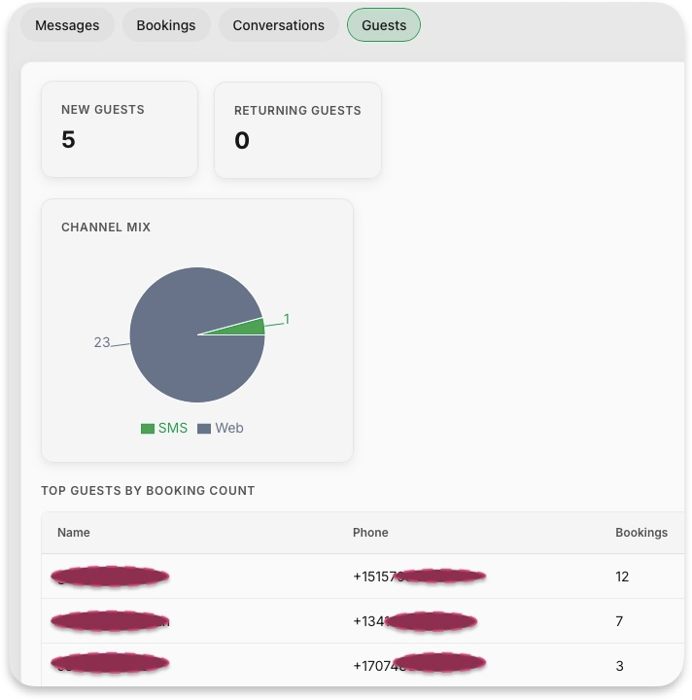
Task: Select the phone number starting with +1707
Action: (x=418, y=666)
